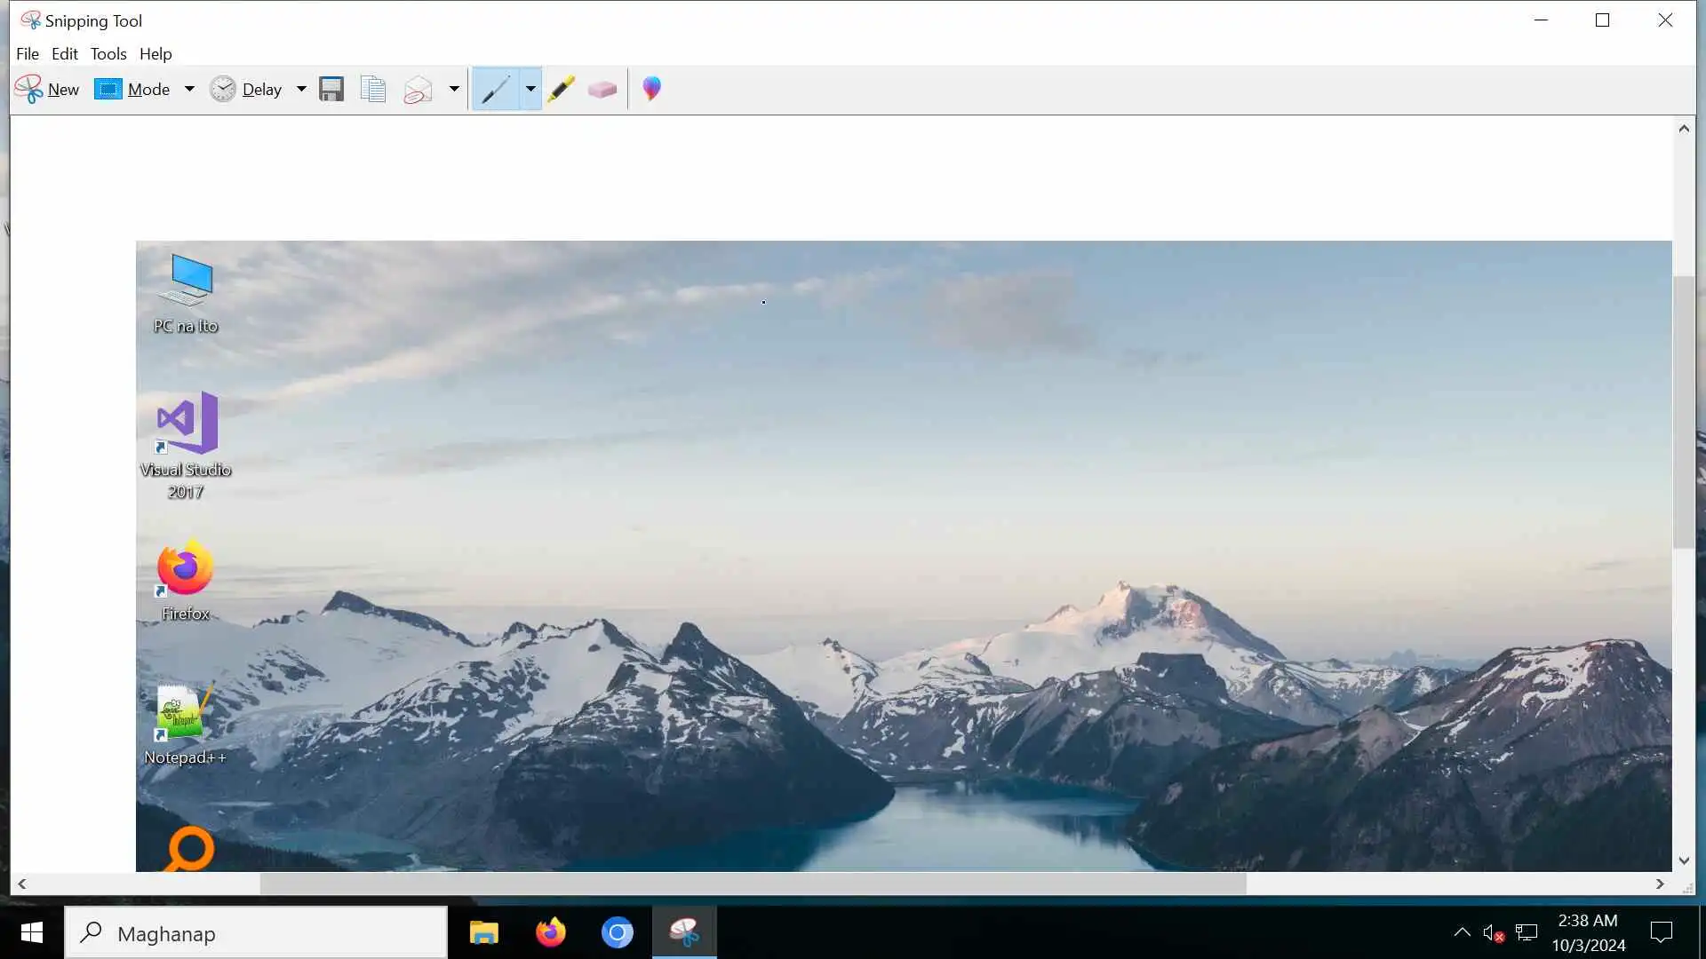1706x959 pixels.
Task: Toggle the Pen tool
Action: tap(495, 89)
